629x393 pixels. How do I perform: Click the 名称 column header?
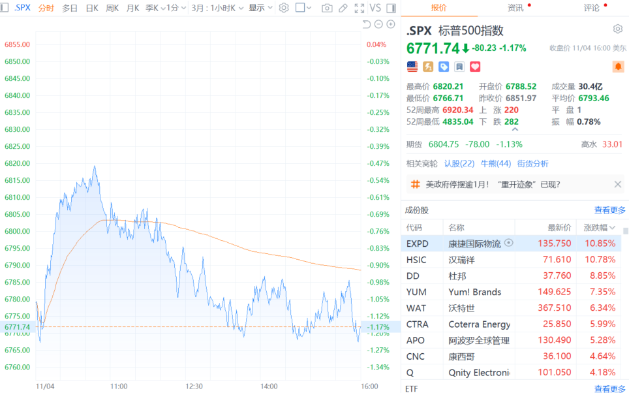[456, 228]
